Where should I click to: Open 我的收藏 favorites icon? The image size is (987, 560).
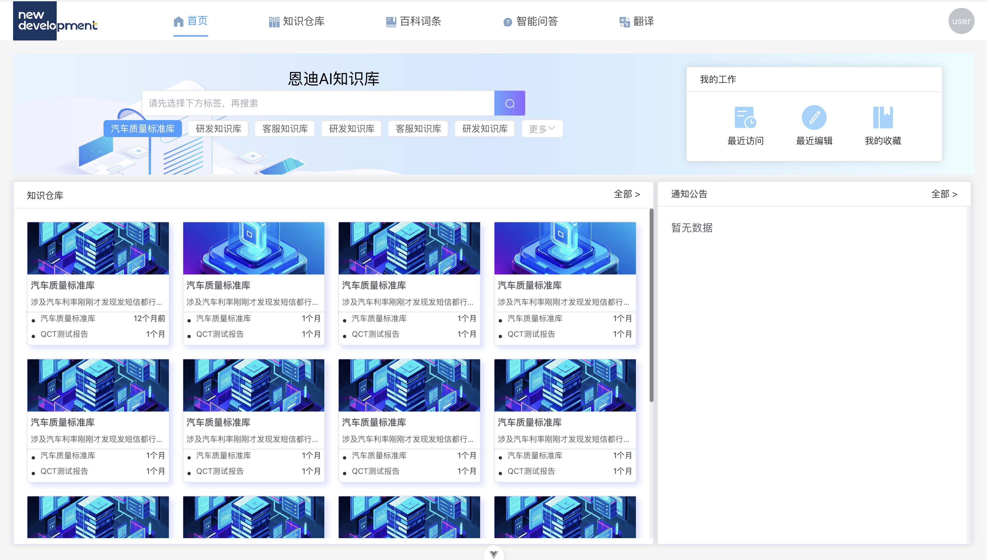[882, 118]
